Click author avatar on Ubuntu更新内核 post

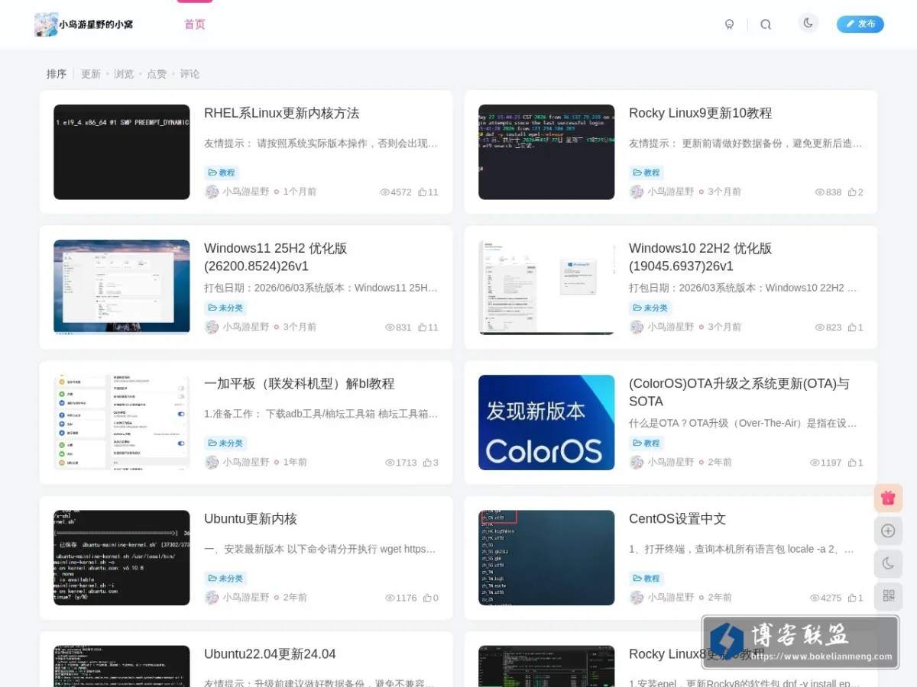(x=212, y=597)
